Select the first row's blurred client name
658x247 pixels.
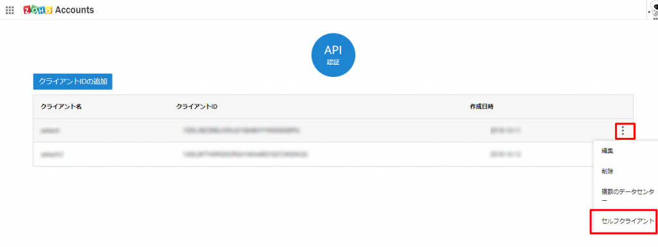[x=49, y=131]
